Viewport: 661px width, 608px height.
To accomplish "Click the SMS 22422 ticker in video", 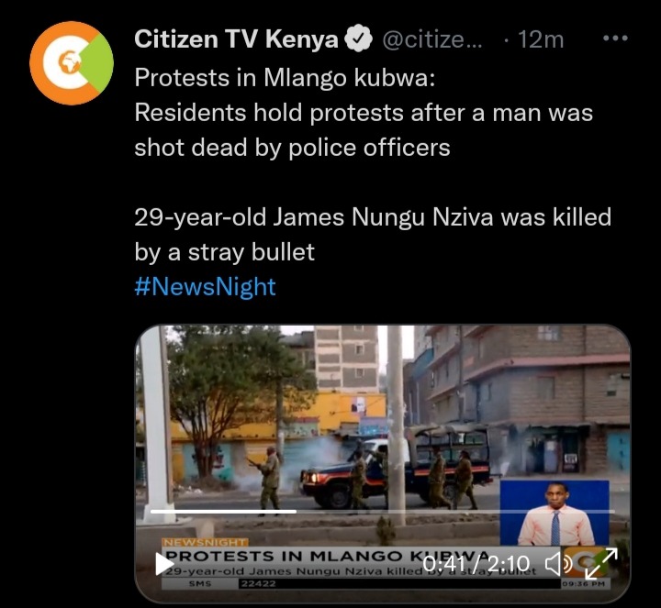I will [x=232, y=584].
